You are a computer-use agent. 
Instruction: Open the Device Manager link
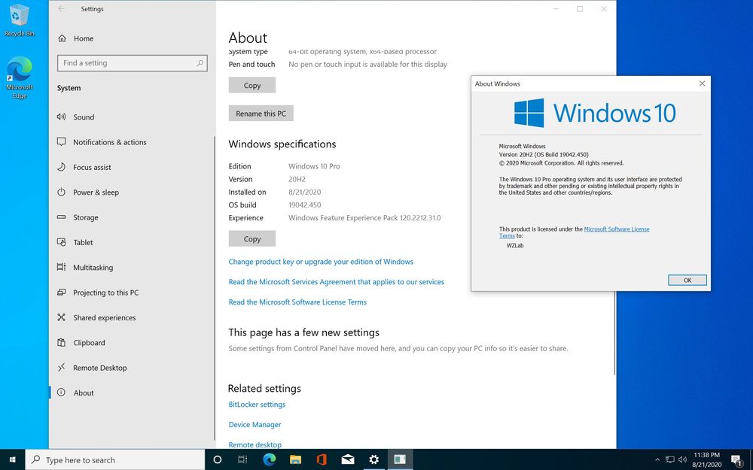click(255, 424)
